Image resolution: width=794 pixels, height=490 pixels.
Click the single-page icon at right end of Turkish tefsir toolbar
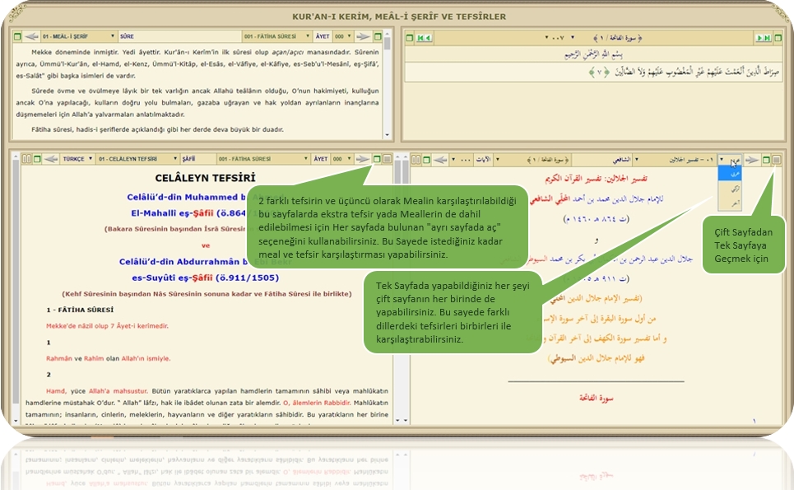click(x=388, y=159)
